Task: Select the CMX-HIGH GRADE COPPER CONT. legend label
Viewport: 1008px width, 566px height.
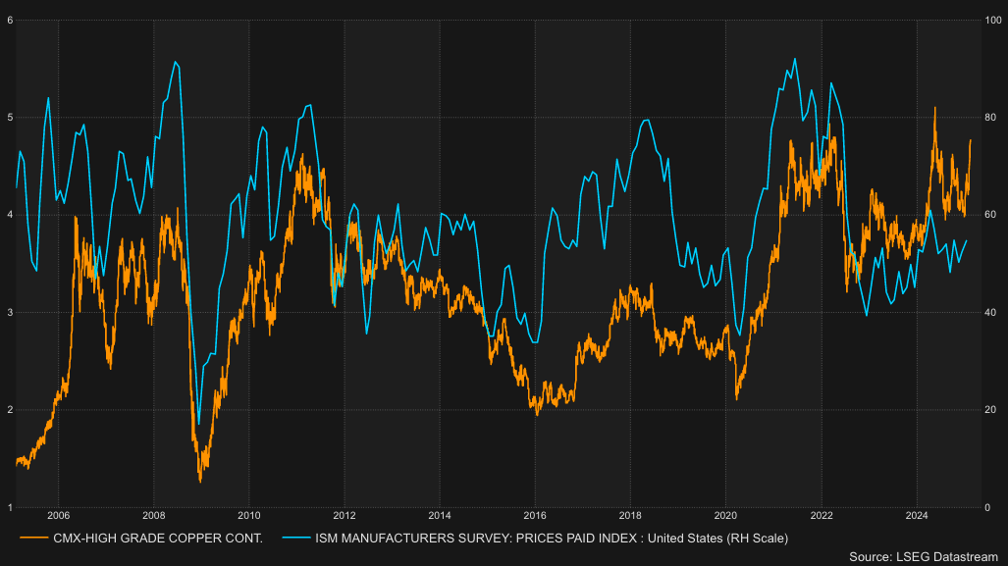Action: click(x=158, y=539)
